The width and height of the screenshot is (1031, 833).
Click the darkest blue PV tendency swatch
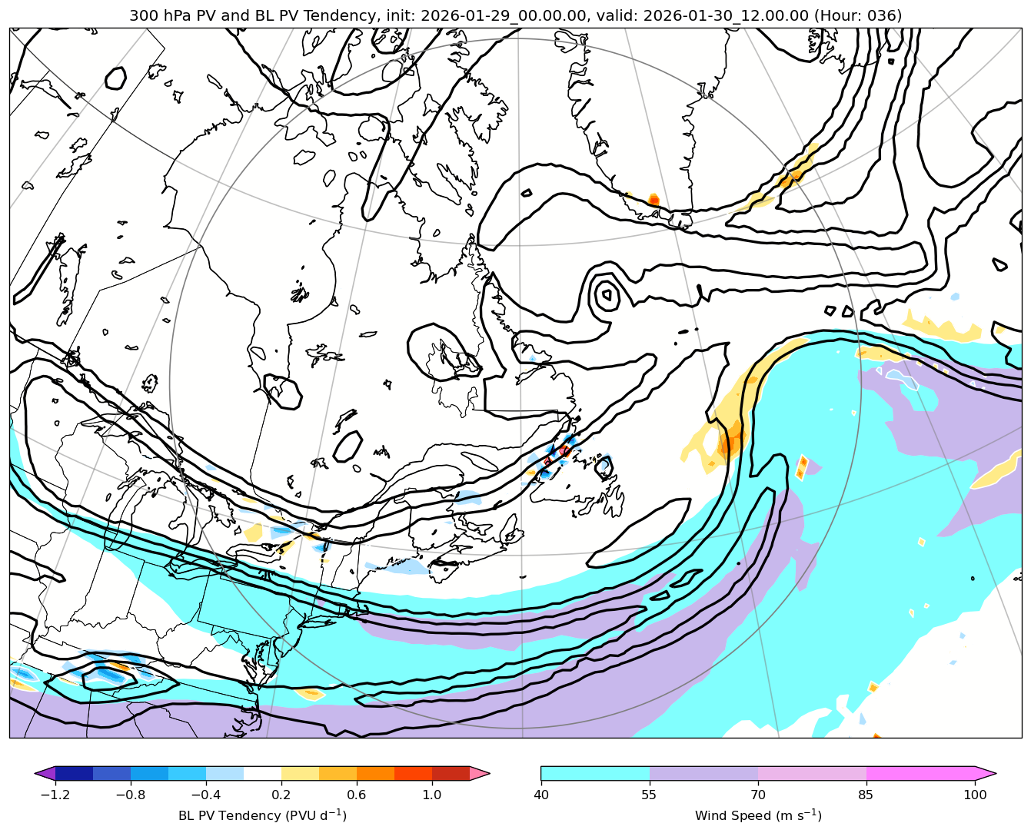pyautogui.click(x=74, y=773)
